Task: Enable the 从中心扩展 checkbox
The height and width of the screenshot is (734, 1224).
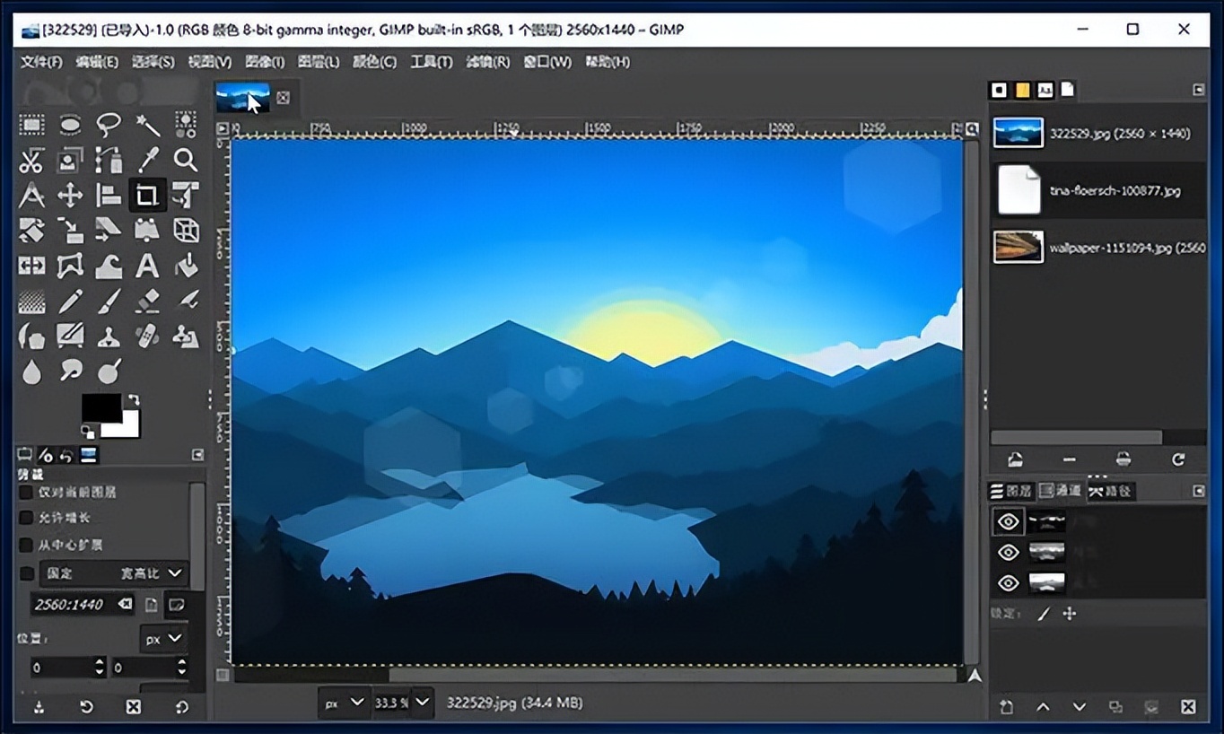Action: coord(27,545)
